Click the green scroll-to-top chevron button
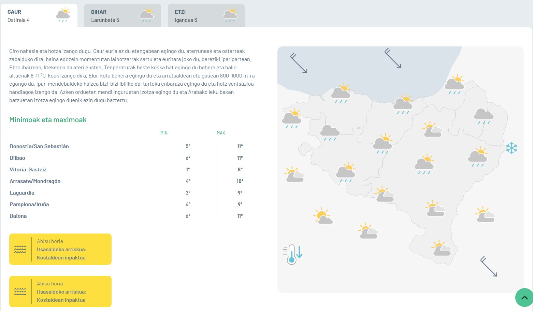 [524, 298]
